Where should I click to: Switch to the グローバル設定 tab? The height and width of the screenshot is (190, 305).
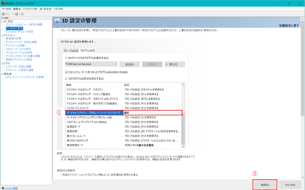[x=71, y=50]
